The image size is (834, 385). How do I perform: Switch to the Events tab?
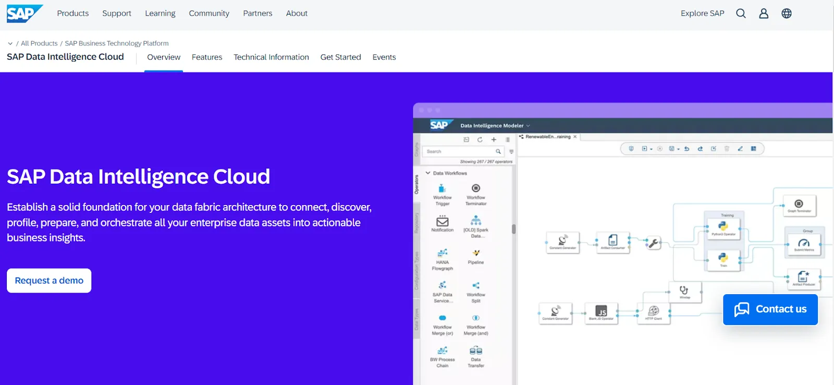(384, 57)
